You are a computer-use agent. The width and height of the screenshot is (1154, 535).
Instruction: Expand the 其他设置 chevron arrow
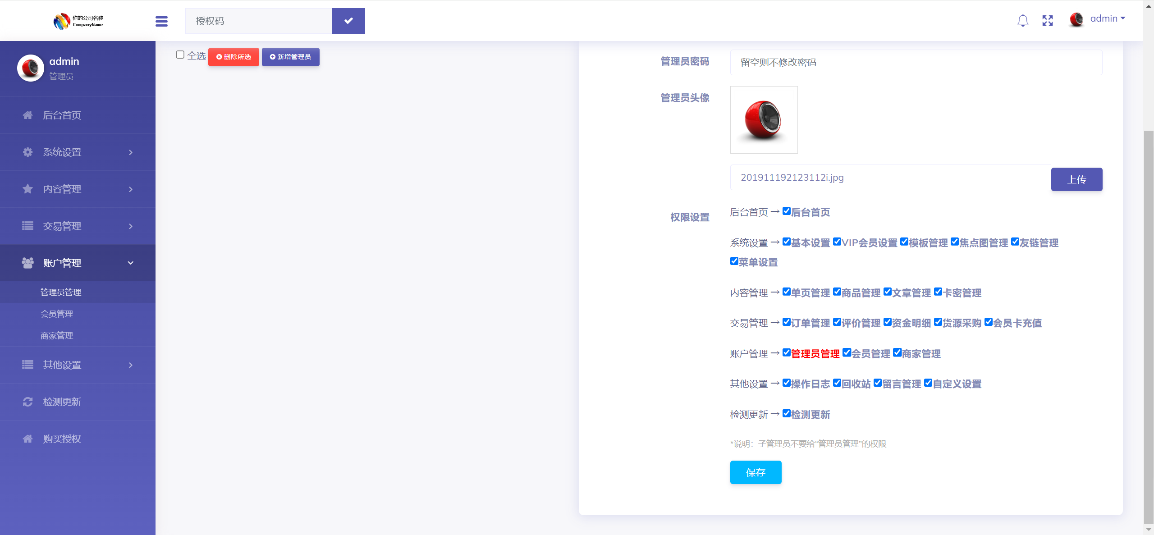[x=131, y=365]
